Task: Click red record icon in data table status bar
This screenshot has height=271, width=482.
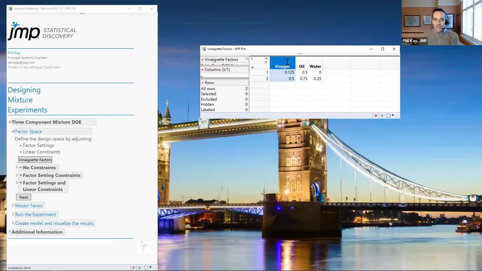Action: 375,116
